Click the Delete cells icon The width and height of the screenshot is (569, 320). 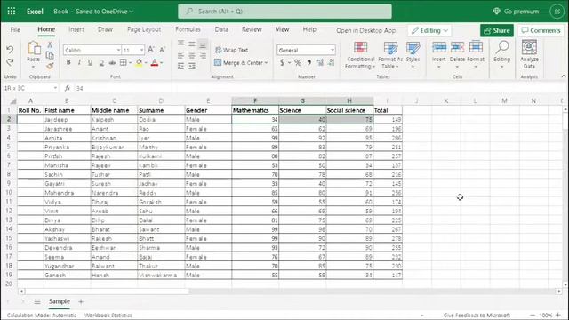tap(457, 47)
